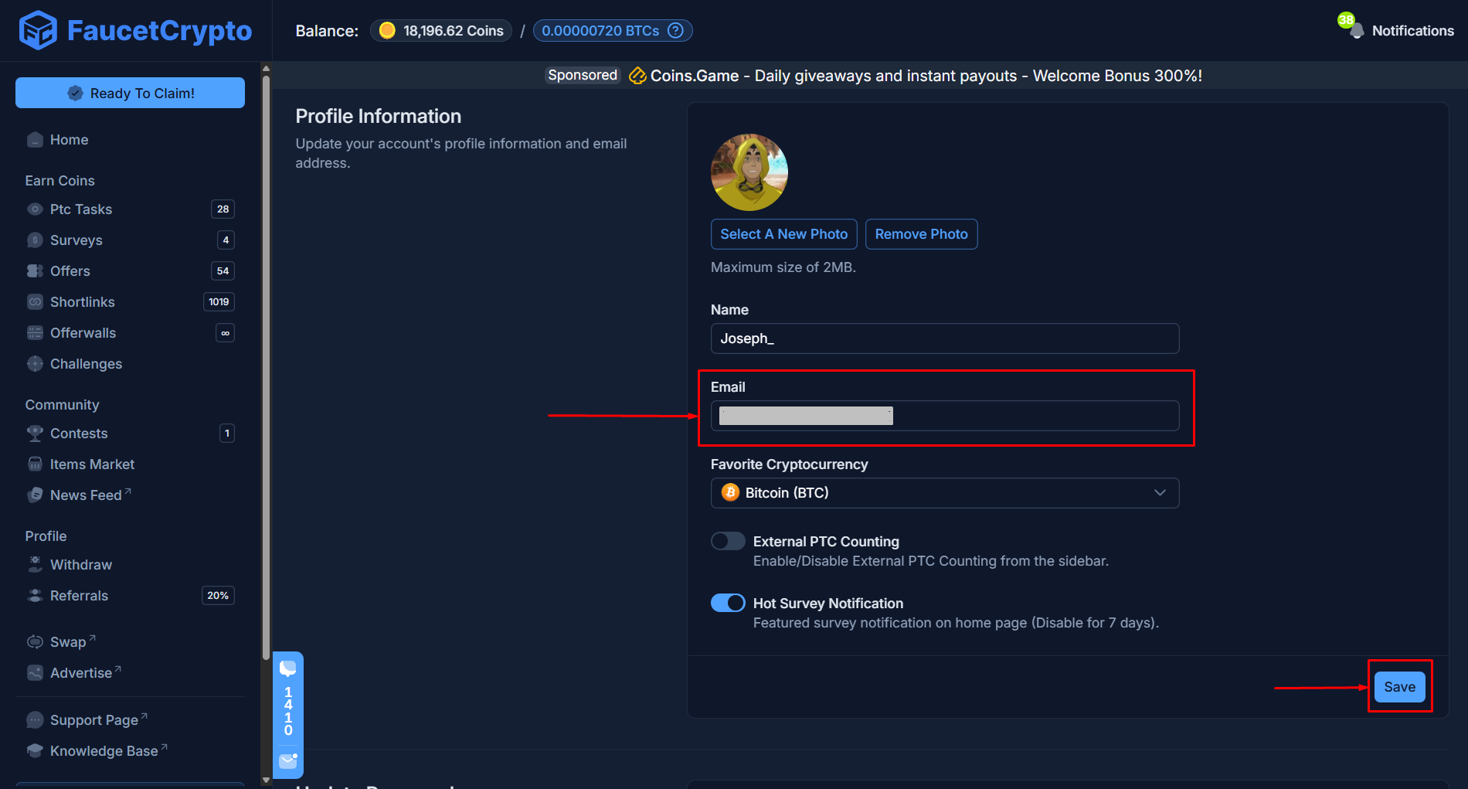Enable External PTC Counting

click(727, 541)
